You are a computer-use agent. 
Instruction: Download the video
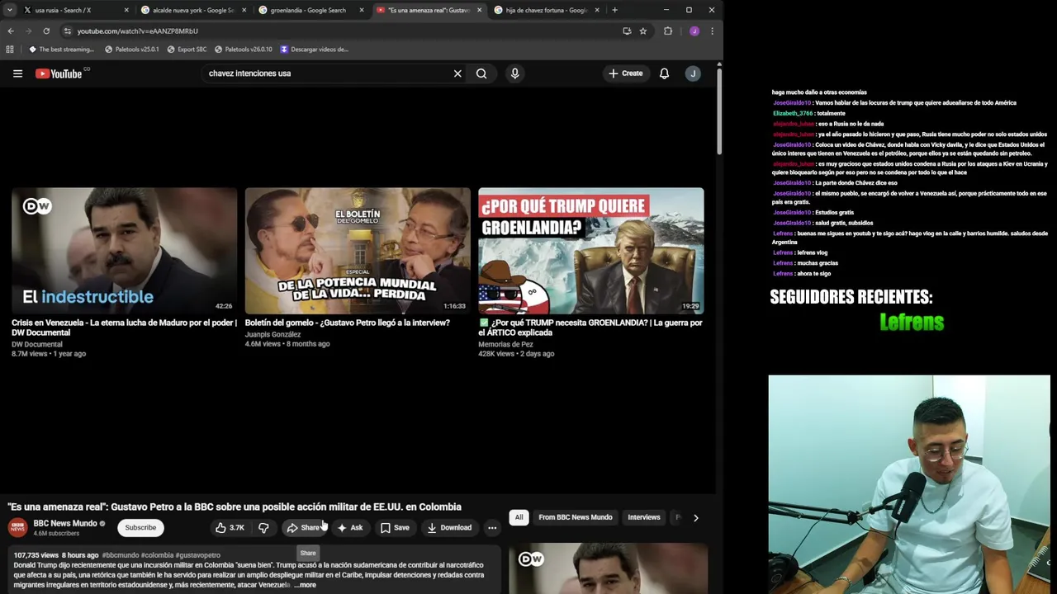(449, 528)
